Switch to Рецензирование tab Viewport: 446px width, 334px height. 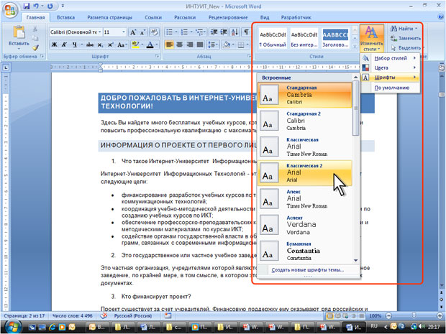(x=228, y=17)
